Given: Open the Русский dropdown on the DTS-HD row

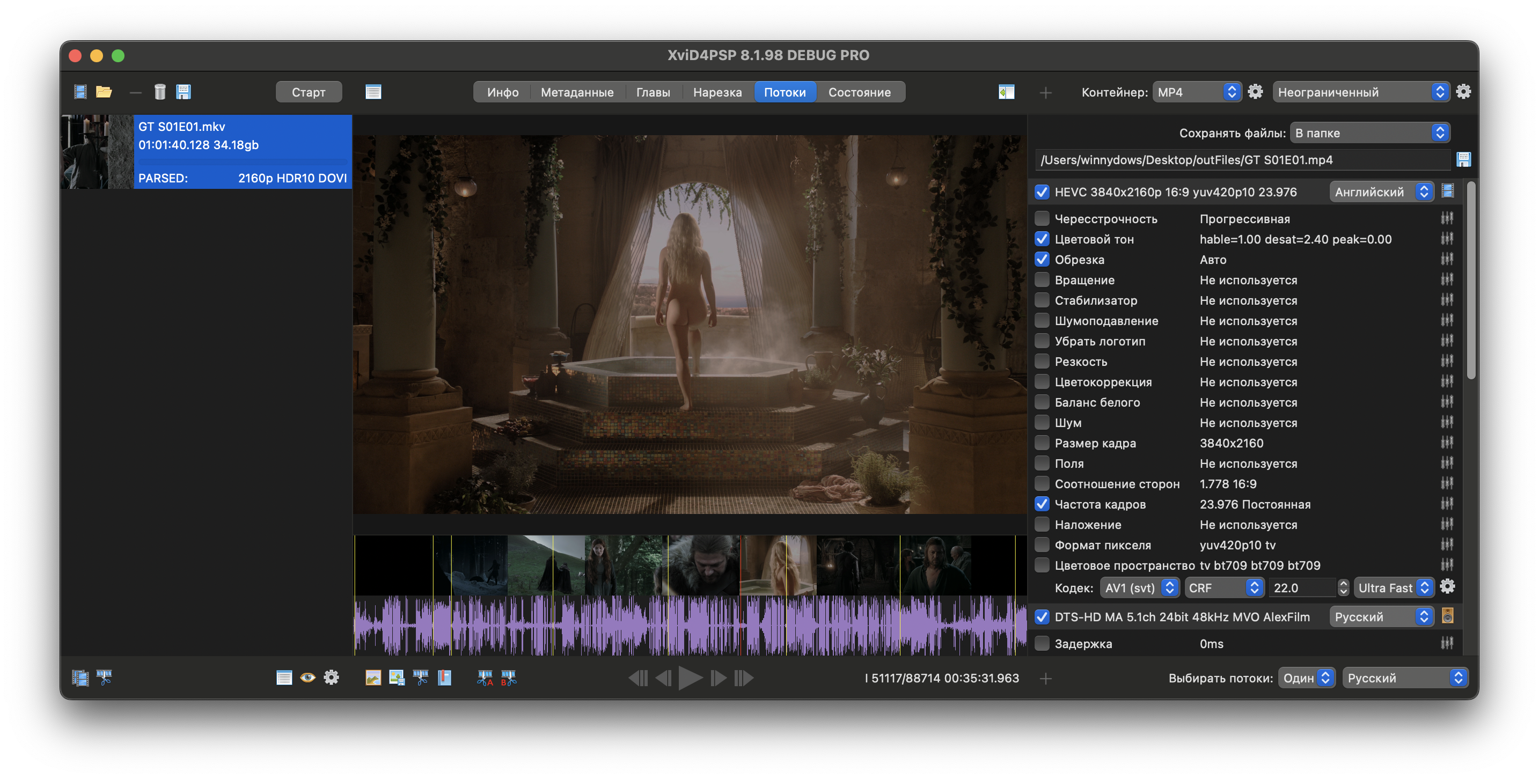Looking at the screenshot, I should point(1381,616).
